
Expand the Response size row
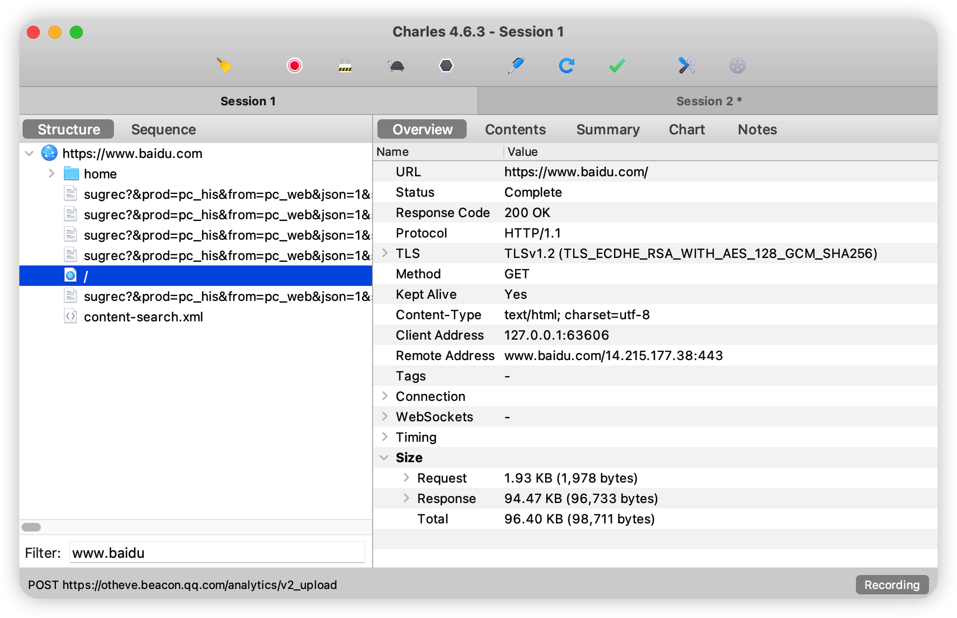pos(406,498)
